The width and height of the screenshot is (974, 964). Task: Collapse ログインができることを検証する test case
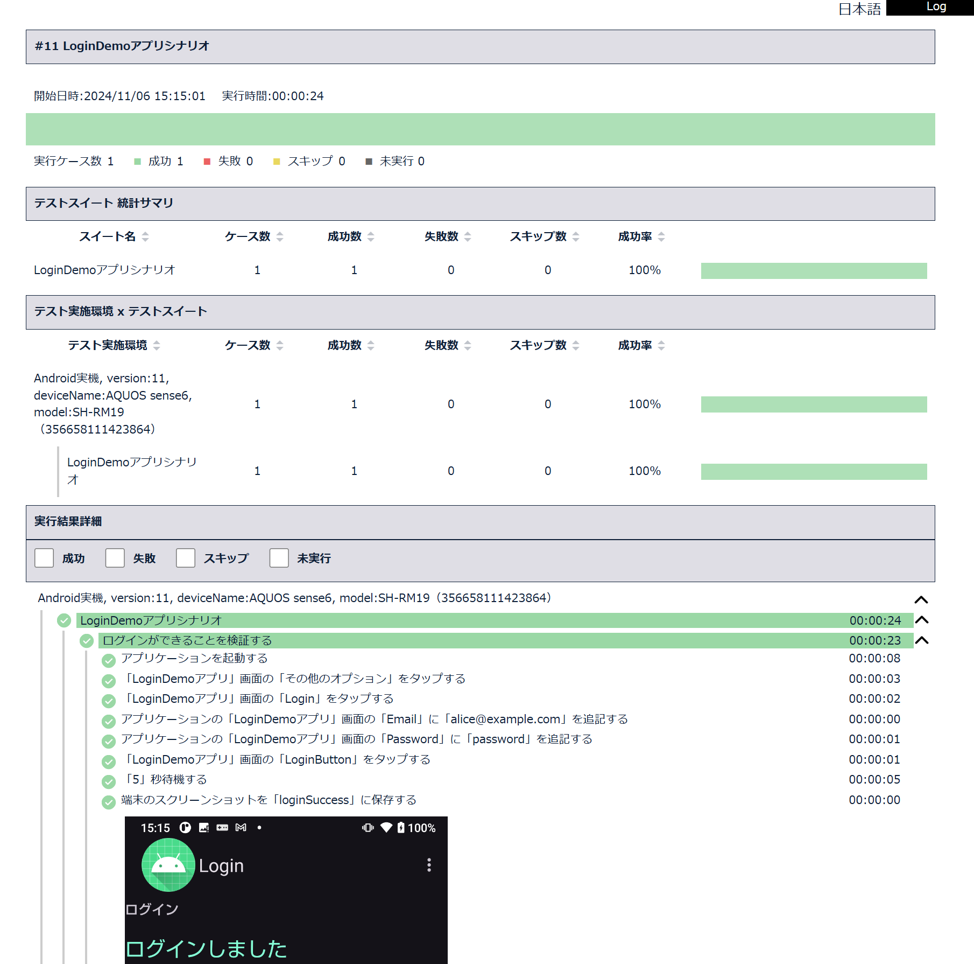[x=922, y=640]
